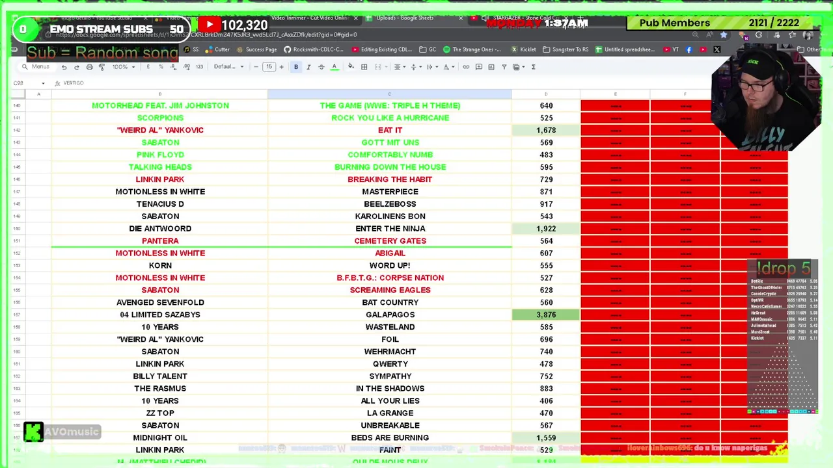The height and width of the screenshot is (468, 833).
Task: Open the Editing Existing CDL bookmark
Action: tap(382, 49)
